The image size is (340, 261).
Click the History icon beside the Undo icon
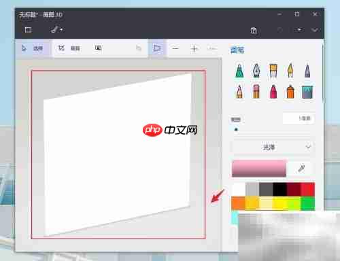(x=299, y=30)
